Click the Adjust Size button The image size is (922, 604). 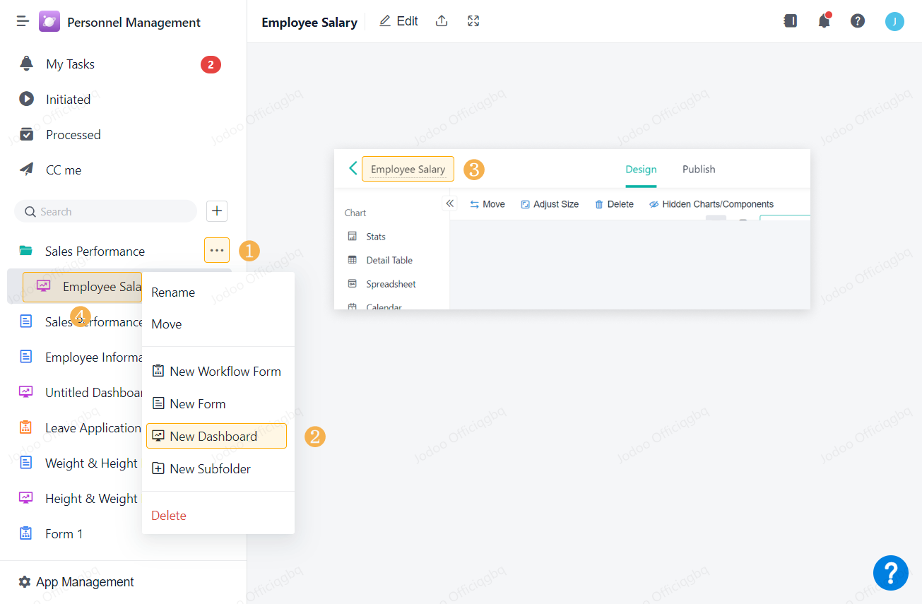click(x=550, y=203)
